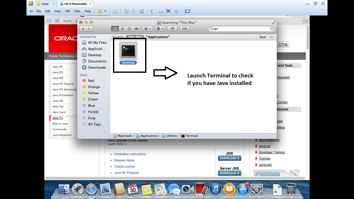Viewport: 354px width, 199px height.
Task: Open Downloads in Finder sidebar
Action: click(x=94, y=67)
